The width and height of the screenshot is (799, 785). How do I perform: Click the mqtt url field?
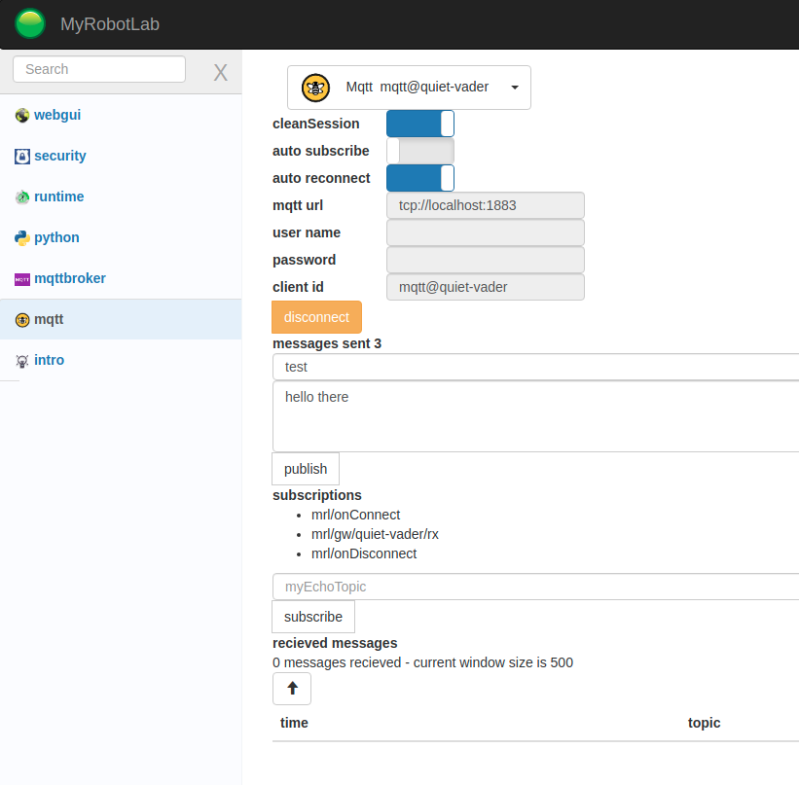485,205
